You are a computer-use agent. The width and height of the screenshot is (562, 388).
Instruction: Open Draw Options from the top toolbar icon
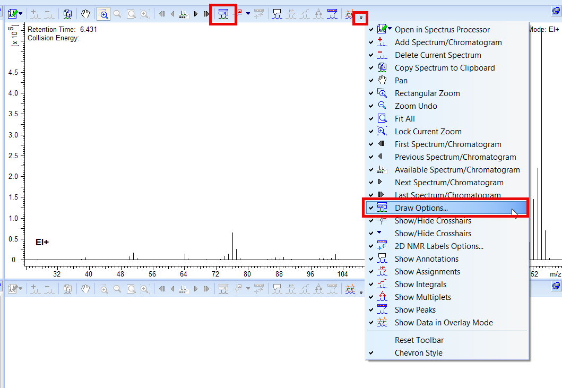click(x=223, y=14)
